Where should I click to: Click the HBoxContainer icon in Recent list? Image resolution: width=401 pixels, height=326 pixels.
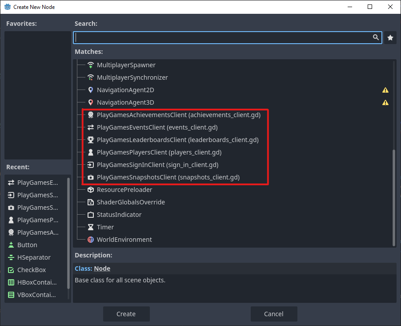(11, 282)
